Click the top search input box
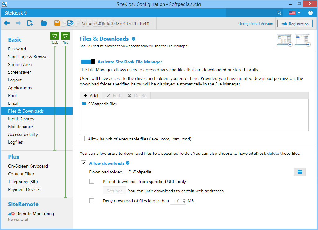This screenshot has height=230, width=318. (251, 13)
